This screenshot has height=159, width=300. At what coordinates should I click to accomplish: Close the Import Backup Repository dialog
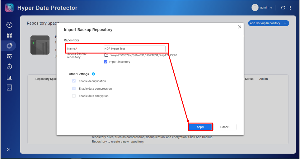pyautogui.click(x=240, y=27)
